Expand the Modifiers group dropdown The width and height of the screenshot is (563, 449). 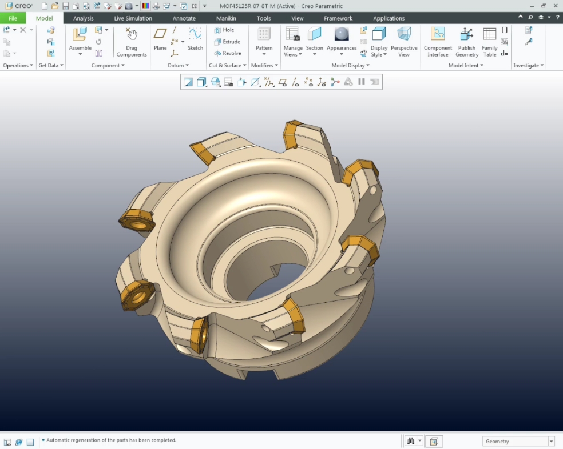click(x=265, y=65)
